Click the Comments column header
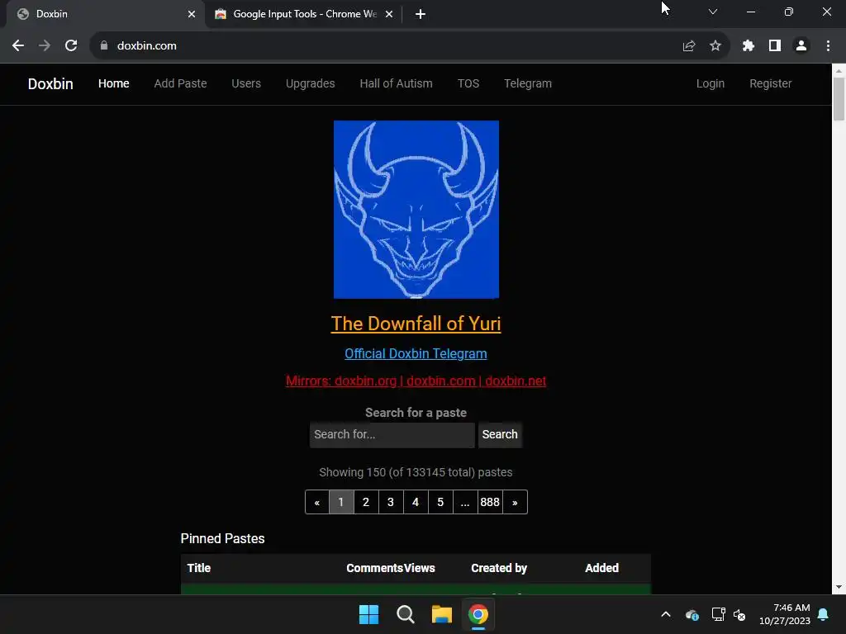846x634 pixels. [x=375, y=568]
